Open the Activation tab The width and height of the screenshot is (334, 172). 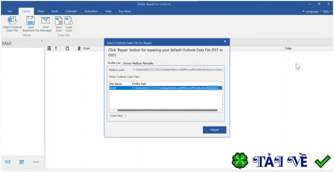(x=91, y=11)
